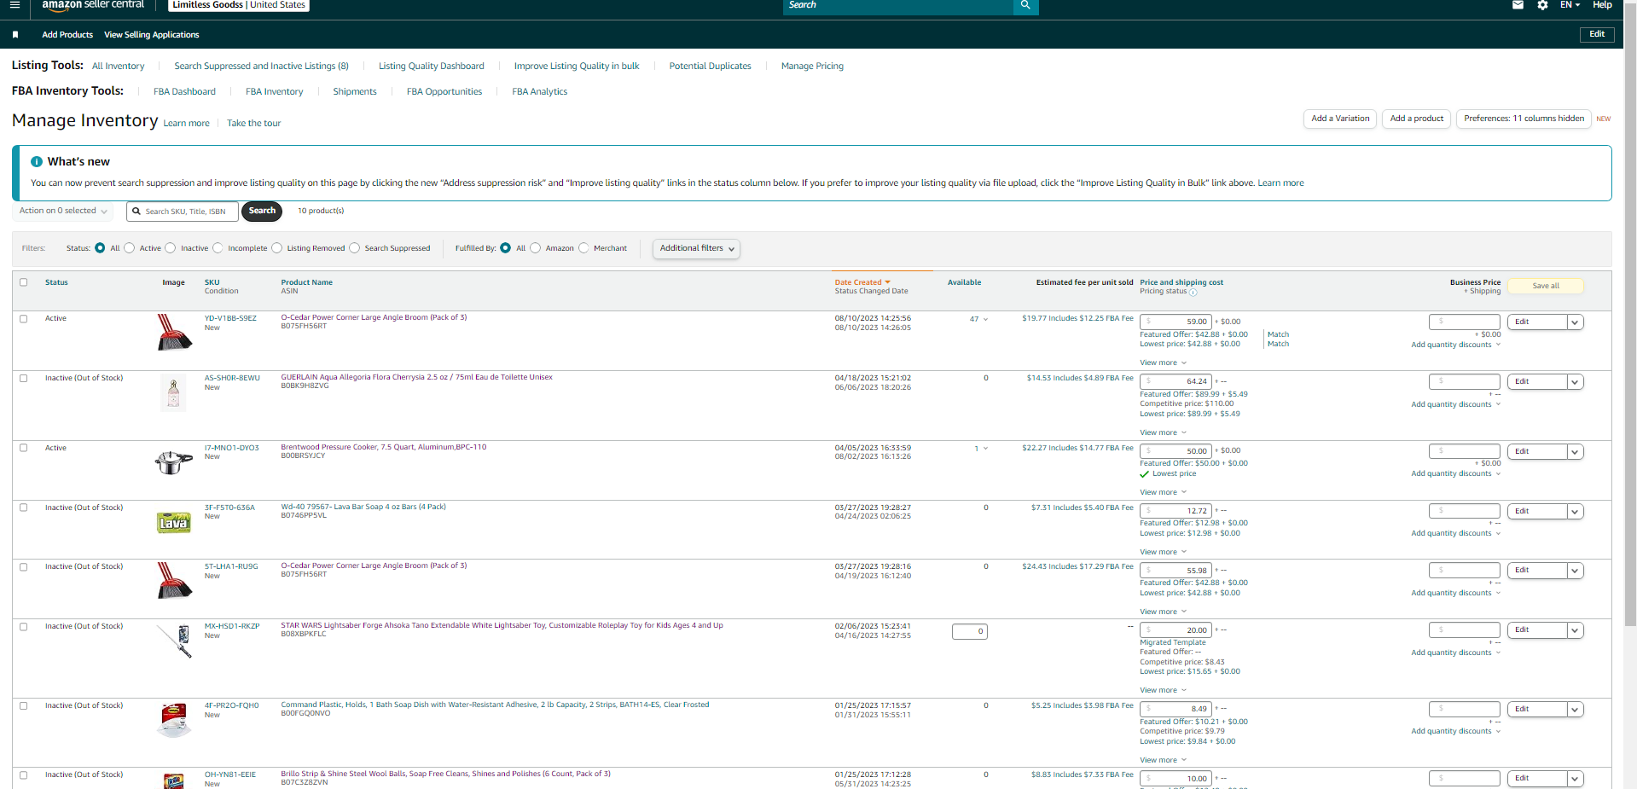The width and height of the screenshot is (1637, 789).
Task: Click the info icon next to Pricing status
Action: click(x=1193, y=293)
